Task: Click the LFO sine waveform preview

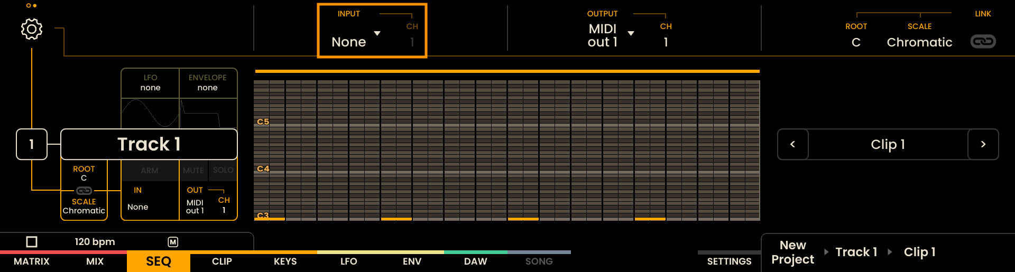Action: [x=151, y=113]
